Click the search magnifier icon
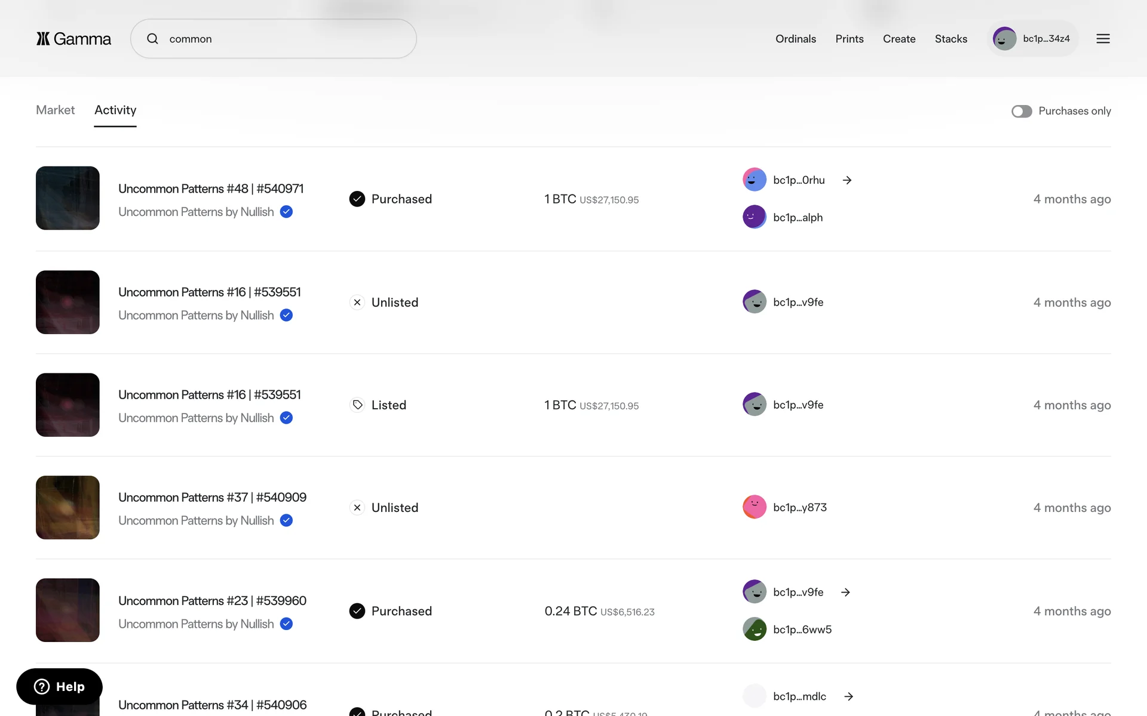The height and width of the screenshot is (716, 1147). (153, 39)
